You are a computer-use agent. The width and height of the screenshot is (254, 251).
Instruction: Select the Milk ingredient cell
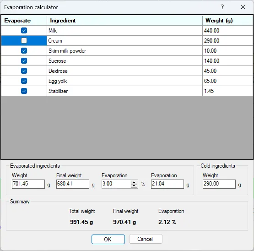tap(124, 31)
